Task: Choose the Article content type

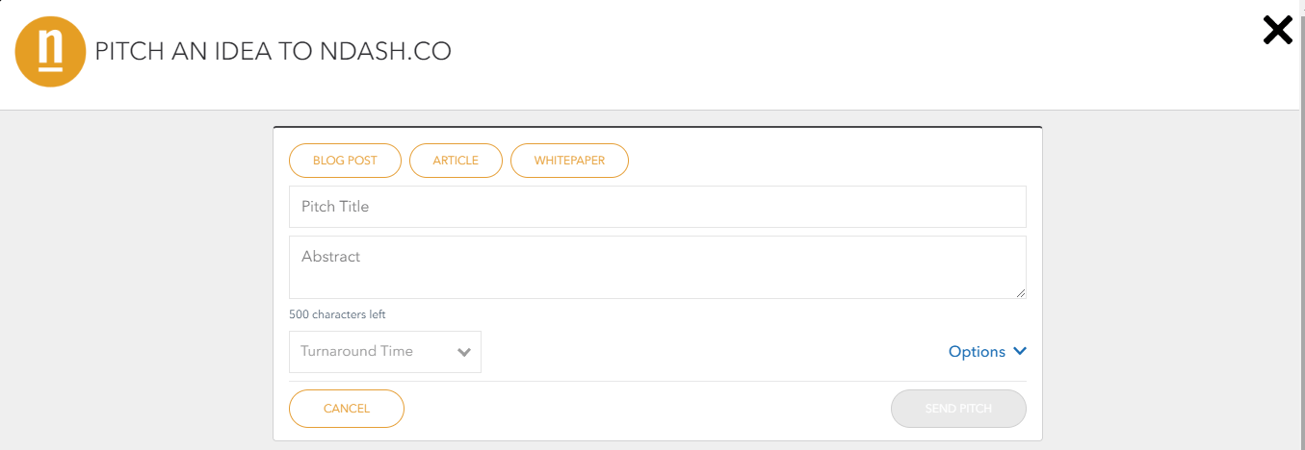Action: [456, 161]
